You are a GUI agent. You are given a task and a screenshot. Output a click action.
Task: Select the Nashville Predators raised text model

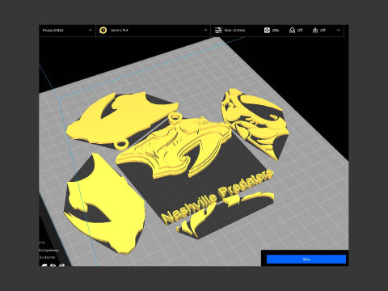click(x=217, y=196)
